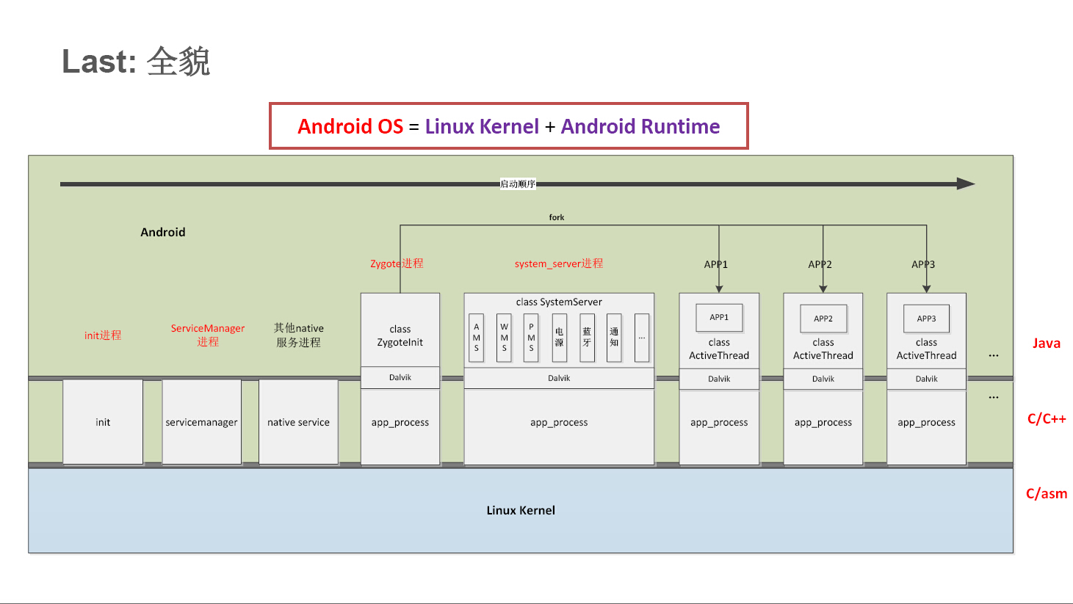1073x604 pixels.
Task: Select the "WMS" service box
Action: (505, 338)
